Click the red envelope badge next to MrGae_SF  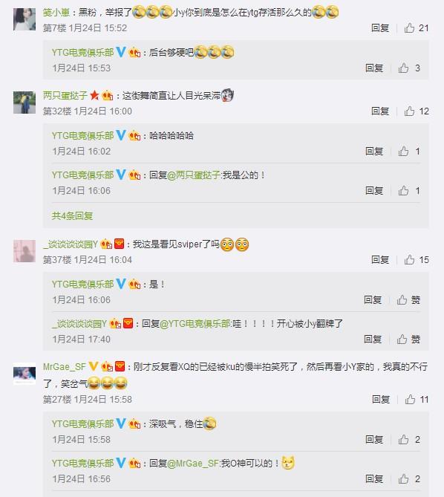point(120,366)
